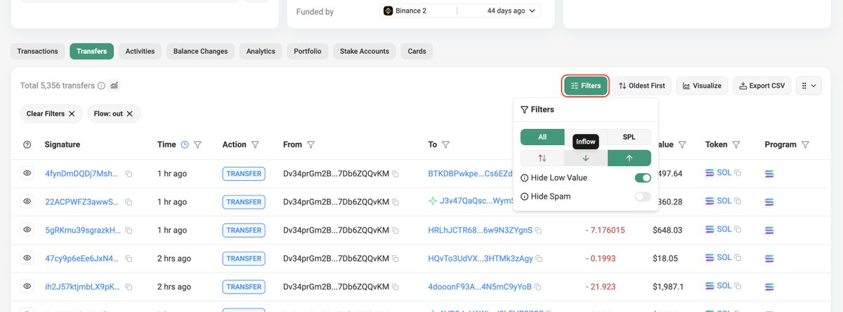Screen dimensions: 843x312
Task: Switch to the Transactions tab
Action: tap(37, 51)
